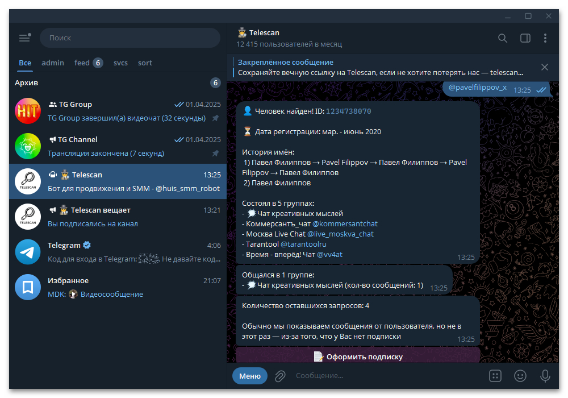The width and height of the screenshot is (568, 398).
Task: Click megaphone icon beside TG Channel
Action: [53, 139]
